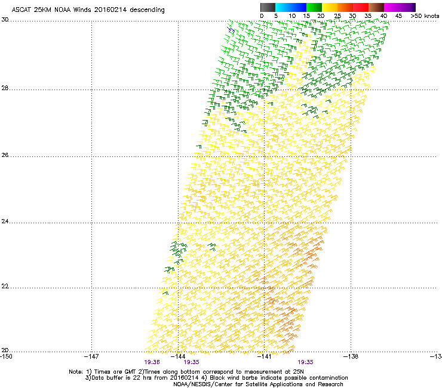Click the longitude label '-141'

pos(265,356)
